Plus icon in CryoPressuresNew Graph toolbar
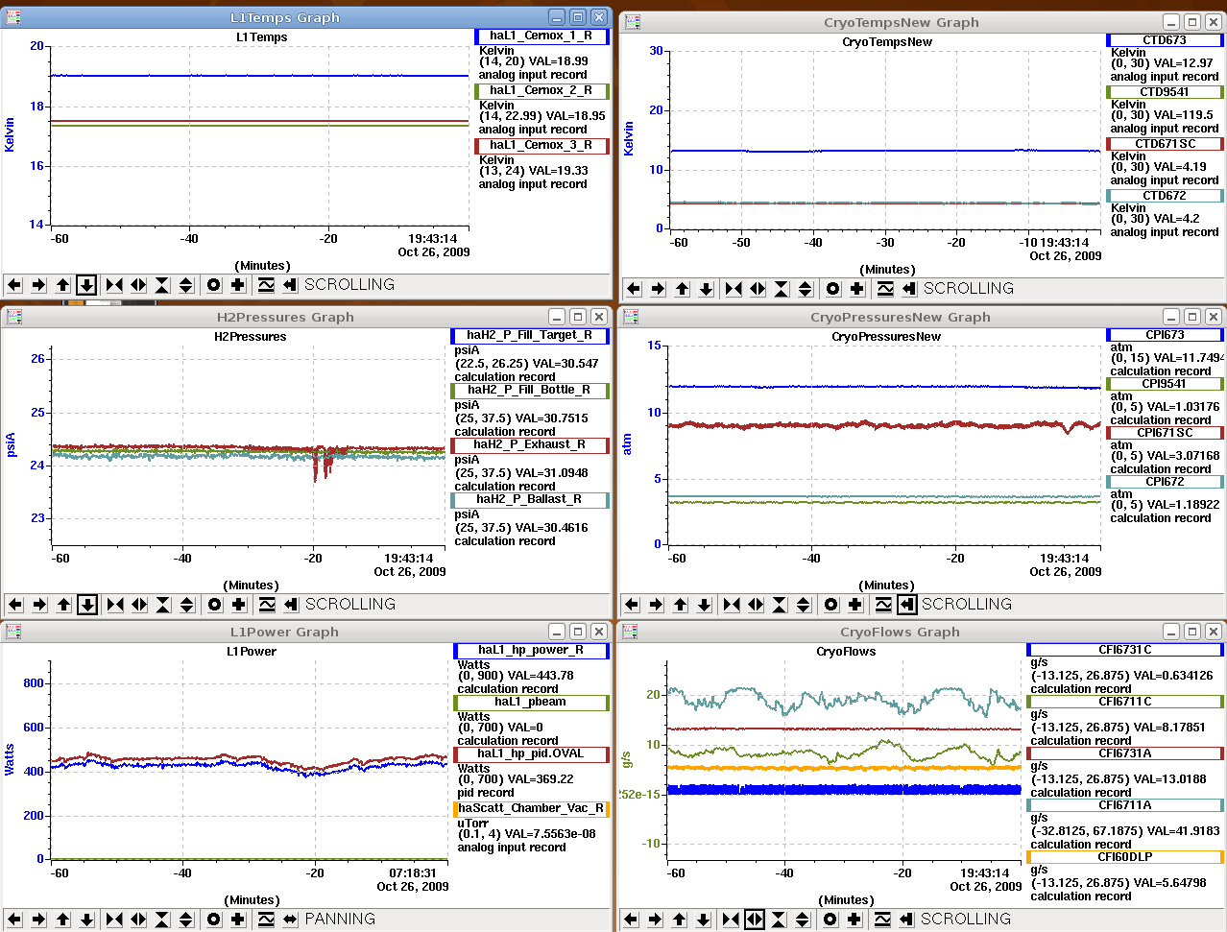Image resolution: width=1227 pixels, height=932 pixels. pyautogui.click(x=854, y=605)
